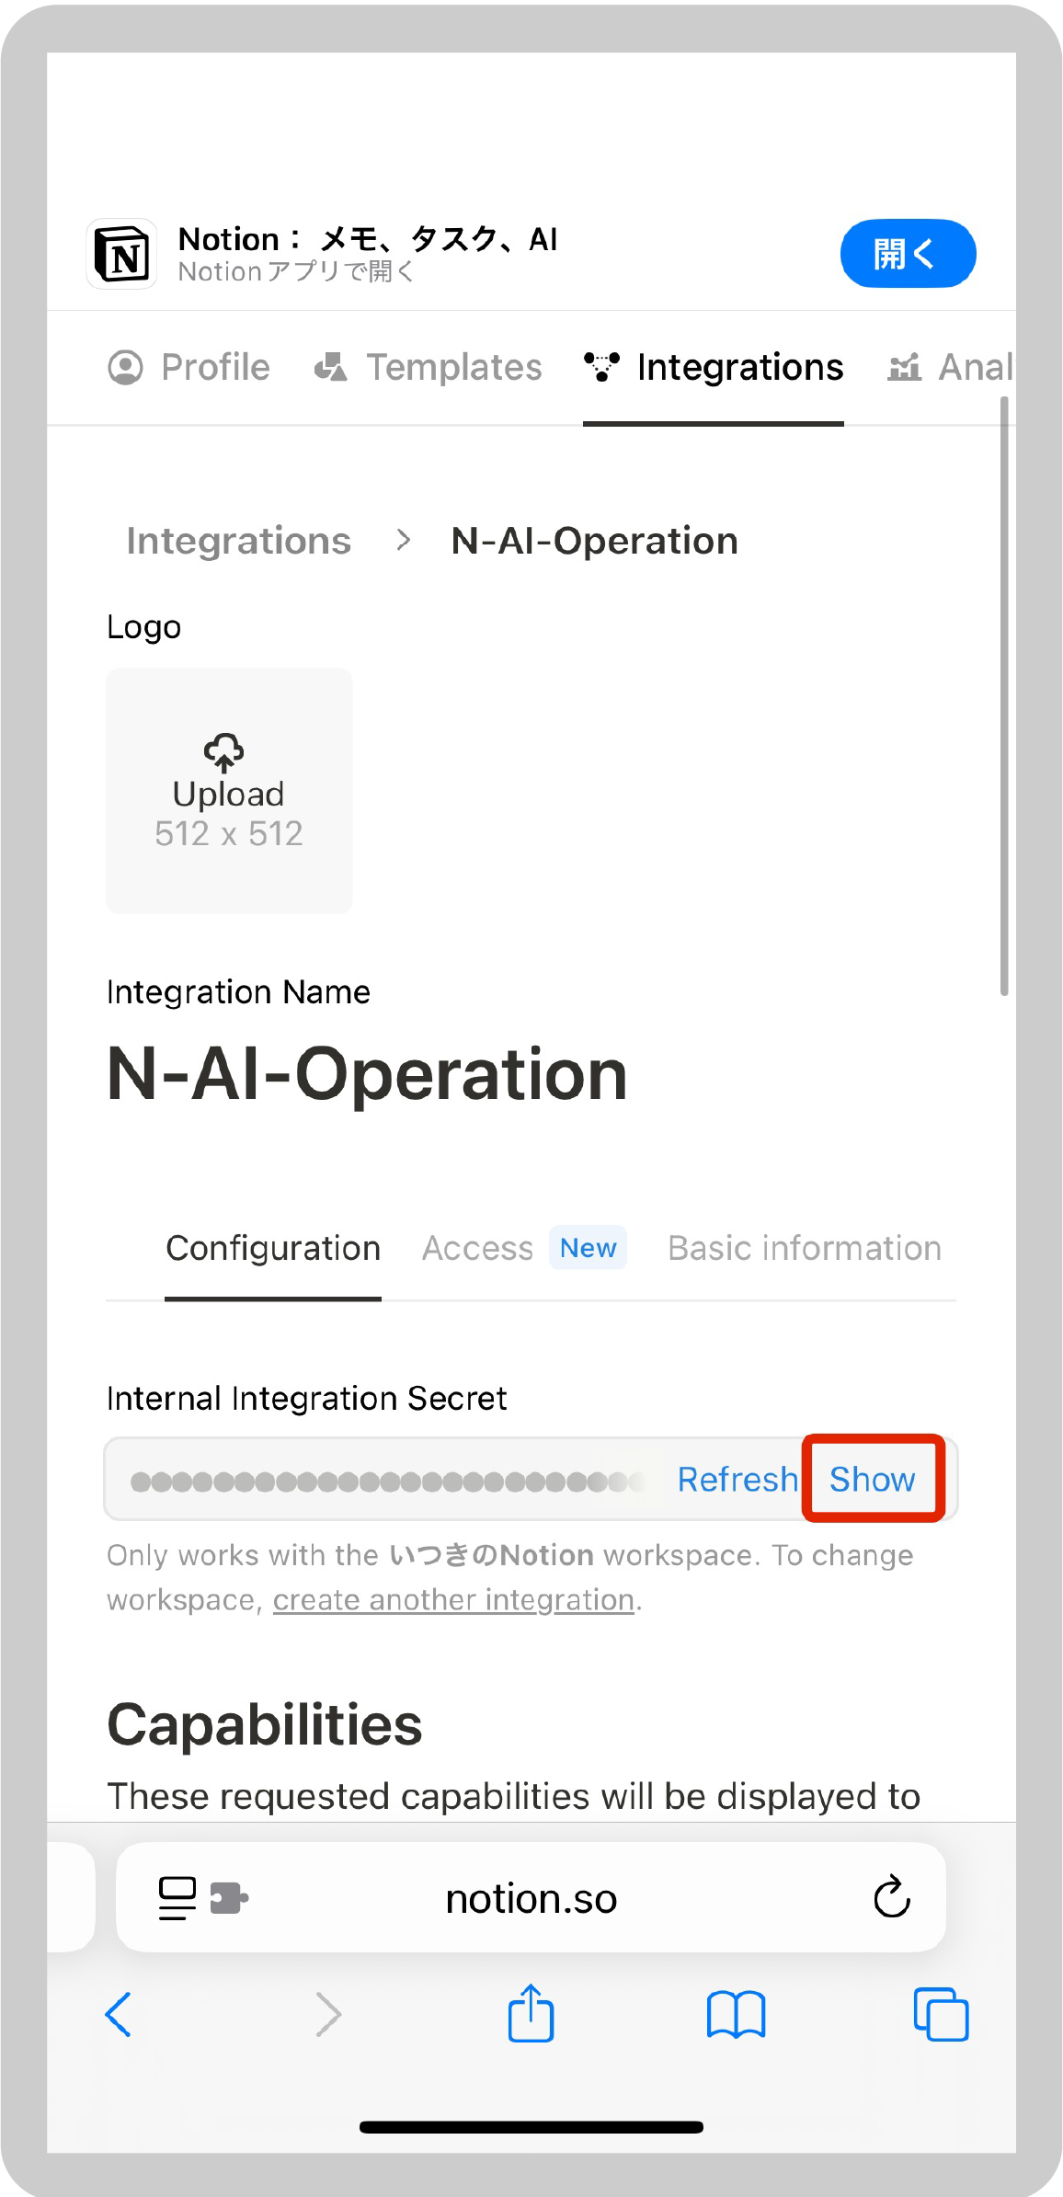Click the Profile person icon
The height and width of the screenshot is (2197, 1063).
point(126,368)
